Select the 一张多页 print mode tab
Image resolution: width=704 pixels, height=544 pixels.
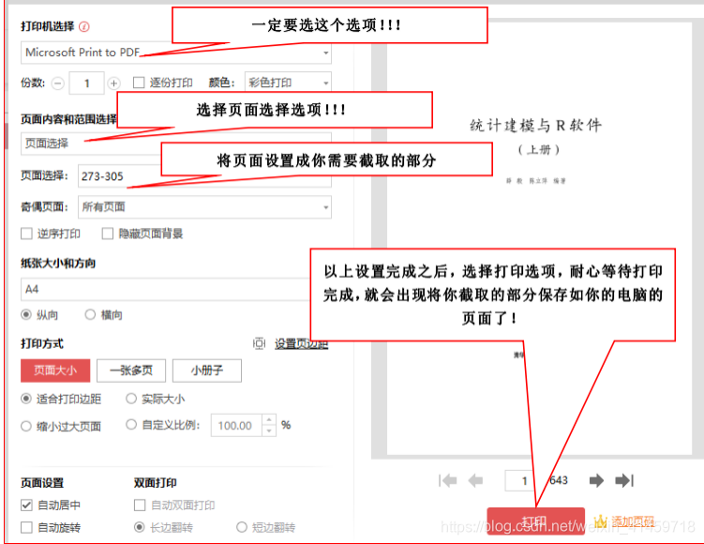[131, 370]
